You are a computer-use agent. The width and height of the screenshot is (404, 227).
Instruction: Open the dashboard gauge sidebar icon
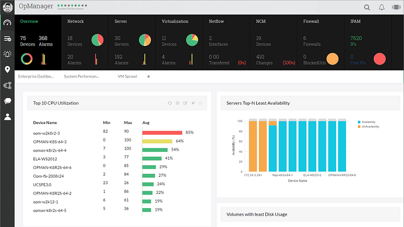[x=8, y=23]
